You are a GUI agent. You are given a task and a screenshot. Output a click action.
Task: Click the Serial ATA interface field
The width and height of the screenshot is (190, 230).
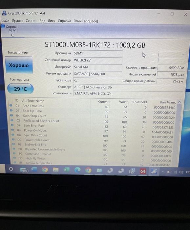[x=97, y=67]
